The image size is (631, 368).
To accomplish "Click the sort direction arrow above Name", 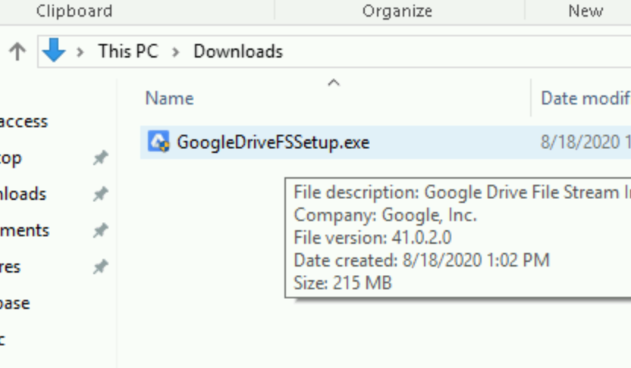I will point(334,83).
